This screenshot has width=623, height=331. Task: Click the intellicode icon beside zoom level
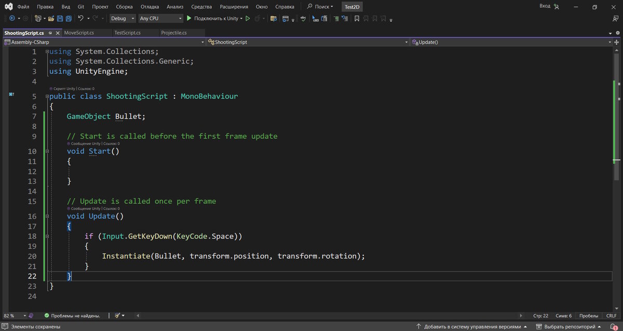pyautogui.click(x=31, y=315)
